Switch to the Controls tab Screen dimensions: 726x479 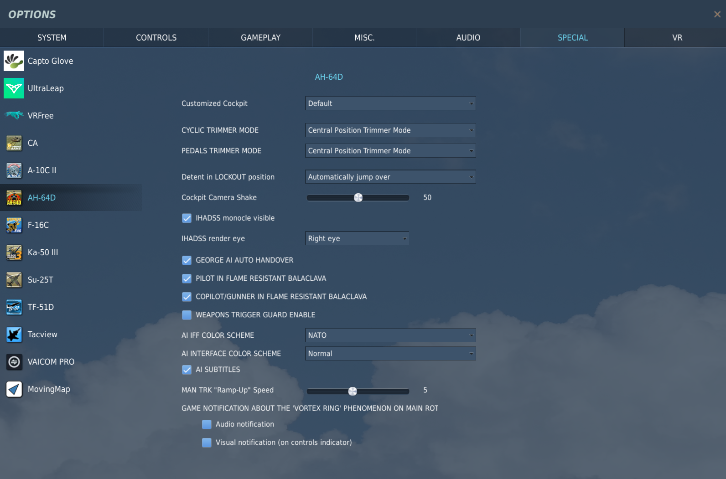click(x=156, y=38)
